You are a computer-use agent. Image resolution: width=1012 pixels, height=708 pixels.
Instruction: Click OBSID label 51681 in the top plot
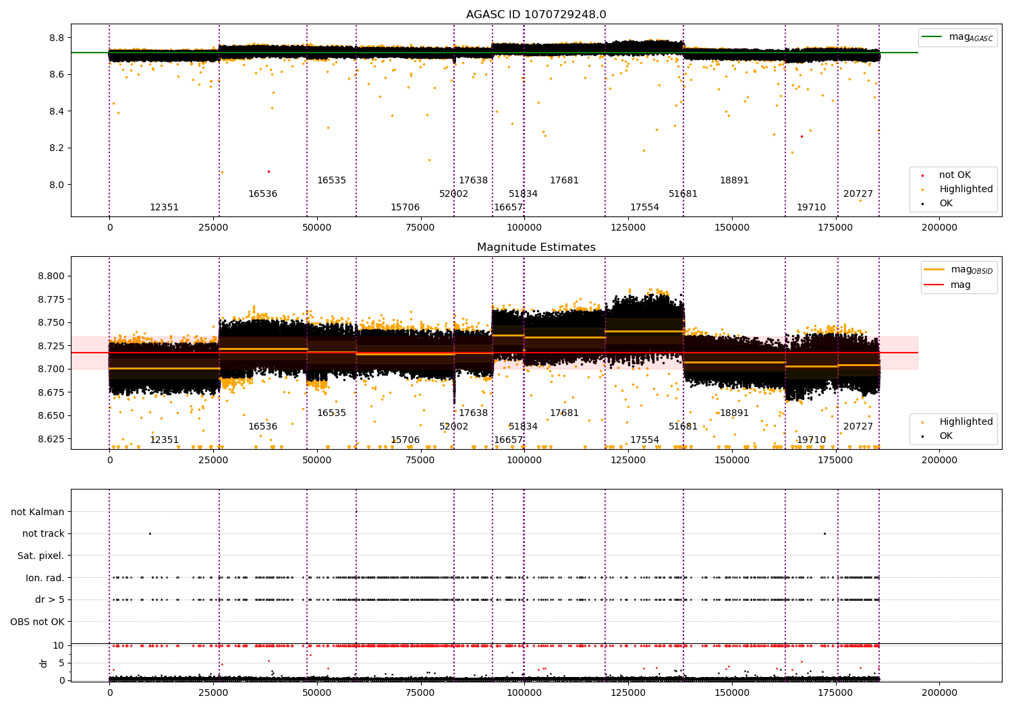point(683,194)
